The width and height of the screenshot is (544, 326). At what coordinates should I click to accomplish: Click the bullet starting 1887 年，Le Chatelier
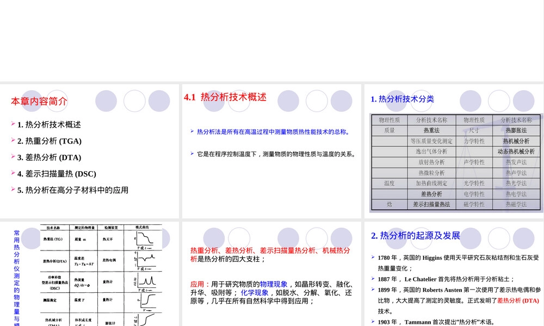coord(446,279)
